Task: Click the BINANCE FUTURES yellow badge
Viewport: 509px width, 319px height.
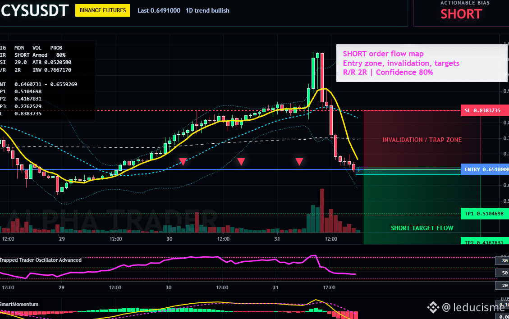Action: coord(103,10)
